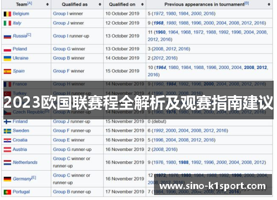Open the bold 1968 link in Italy row
The width and height of the screenshot is (277, 200).
pyautogui.click(x=158, y=23)
